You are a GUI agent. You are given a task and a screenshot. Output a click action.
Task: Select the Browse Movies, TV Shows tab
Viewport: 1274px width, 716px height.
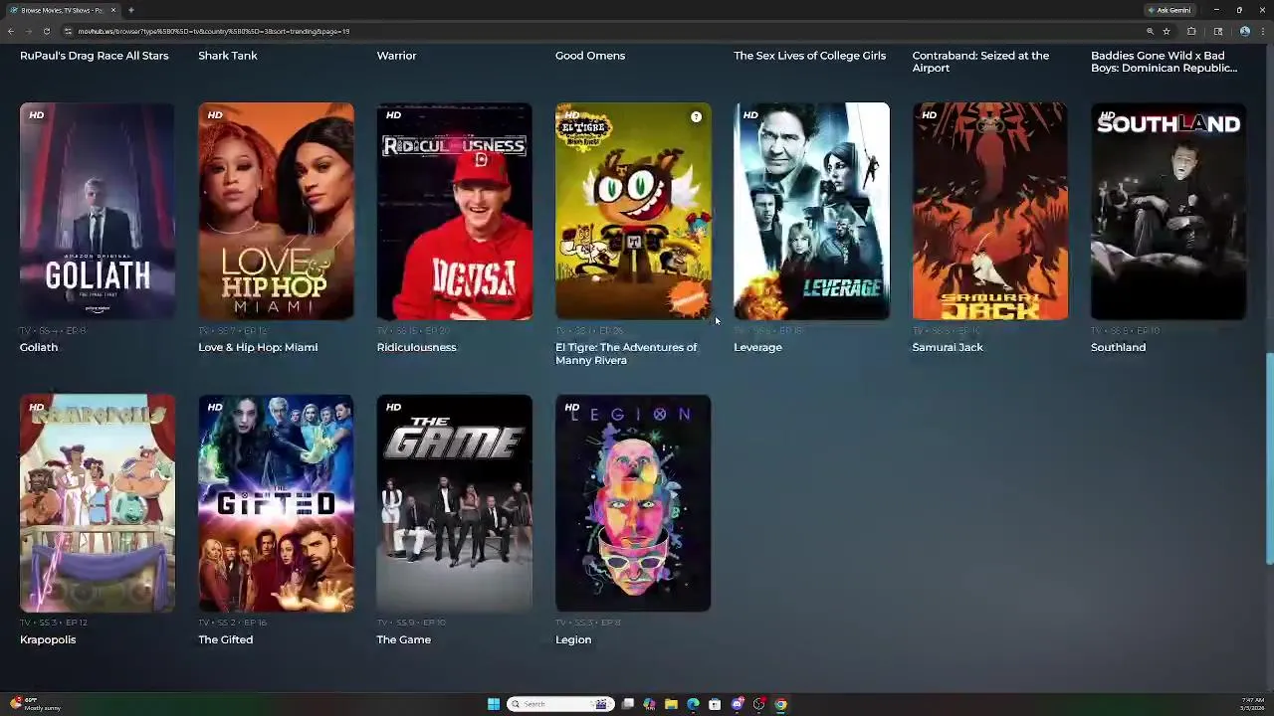coord(62,10)
